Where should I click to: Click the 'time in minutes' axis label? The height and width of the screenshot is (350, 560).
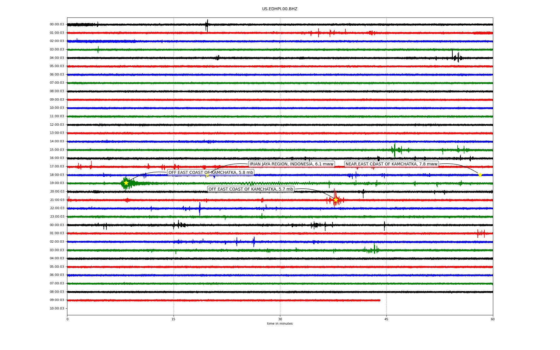(x=280, y=323)
